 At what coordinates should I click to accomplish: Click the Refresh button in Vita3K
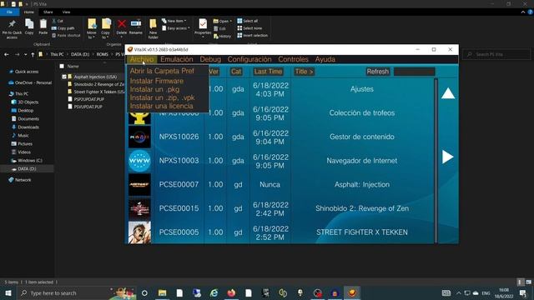(377, 72)
